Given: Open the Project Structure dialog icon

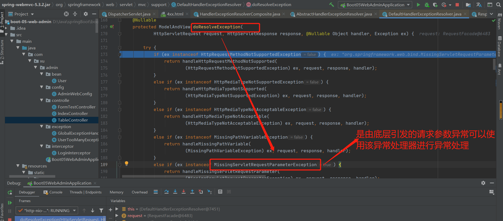Looking at the screenshot, I should [x=468, y=5].
